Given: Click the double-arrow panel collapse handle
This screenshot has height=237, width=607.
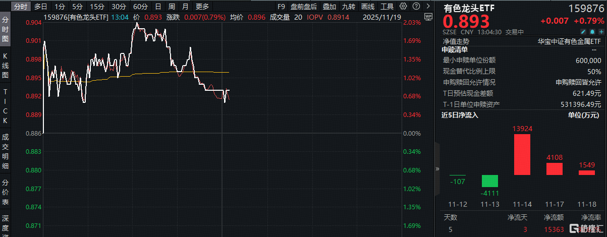Looking at the screenshot, I should click(x=437, y=168).
